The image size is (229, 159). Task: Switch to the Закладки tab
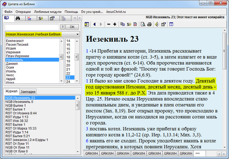[x=28, y=91]
